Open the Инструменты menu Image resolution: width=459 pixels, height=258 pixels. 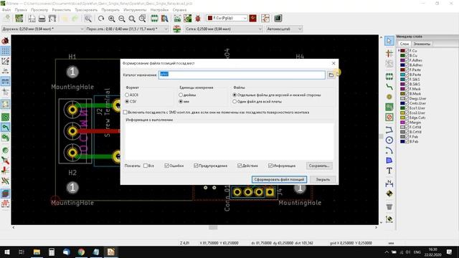pyautogui.click(x=135, y=10)
